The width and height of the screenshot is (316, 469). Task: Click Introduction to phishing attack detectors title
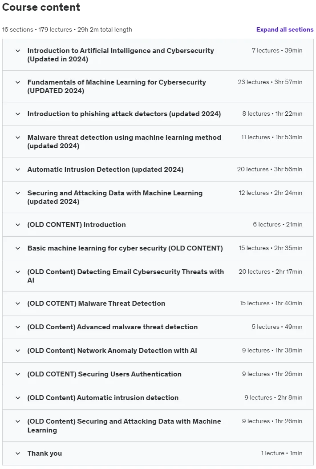pyautogui.click(x=124, y=114)
